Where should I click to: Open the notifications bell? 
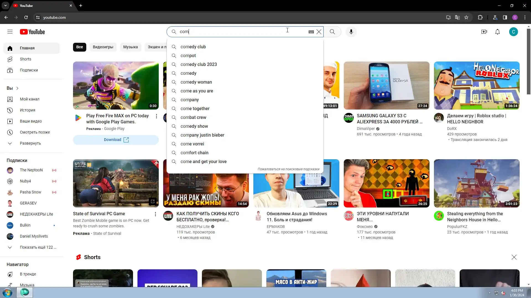[x=497, y=32]
